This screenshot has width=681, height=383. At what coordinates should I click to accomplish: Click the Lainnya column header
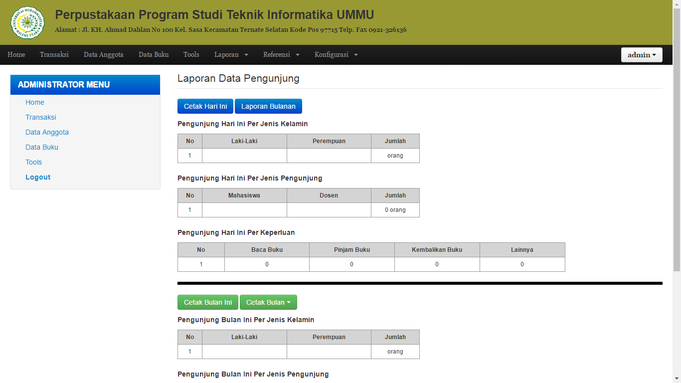(x=522, y=250)
